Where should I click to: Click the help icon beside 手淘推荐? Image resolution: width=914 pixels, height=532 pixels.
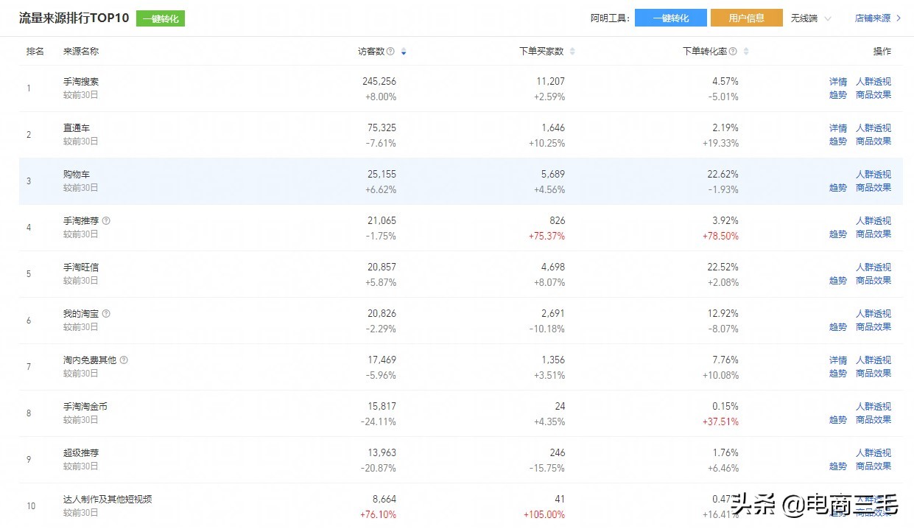pyautogui.click(x=106, y=220)
